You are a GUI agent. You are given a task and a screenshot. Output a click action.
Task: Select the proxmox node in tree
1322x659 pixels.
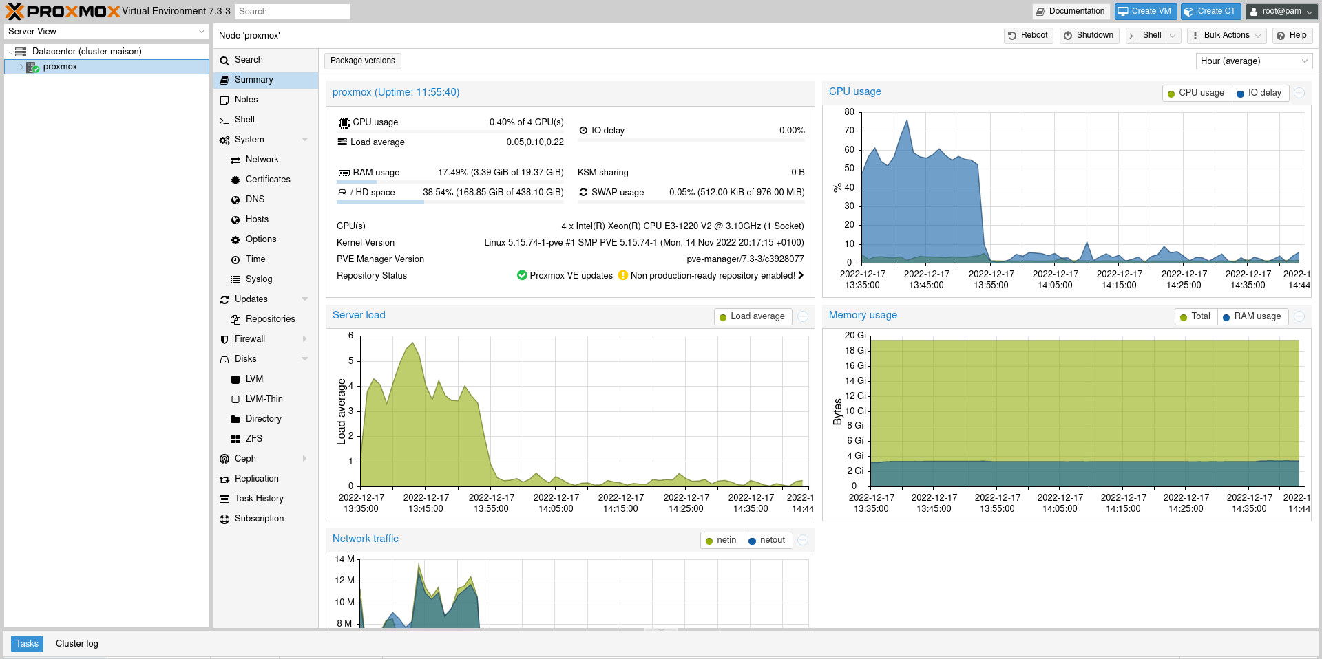click(107, 67)
